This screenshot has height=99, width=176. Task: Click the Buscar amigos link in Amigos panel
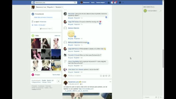coord(56,75)
